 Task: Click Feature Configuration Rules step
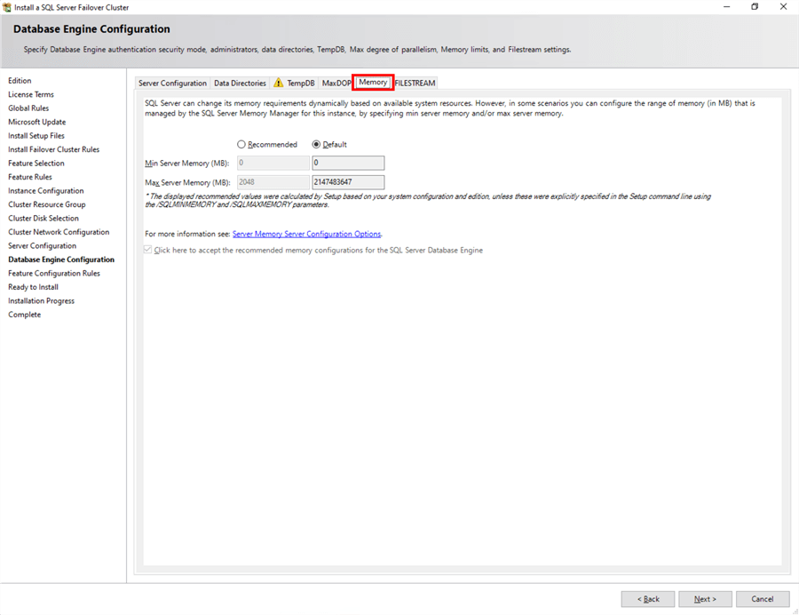54,274
